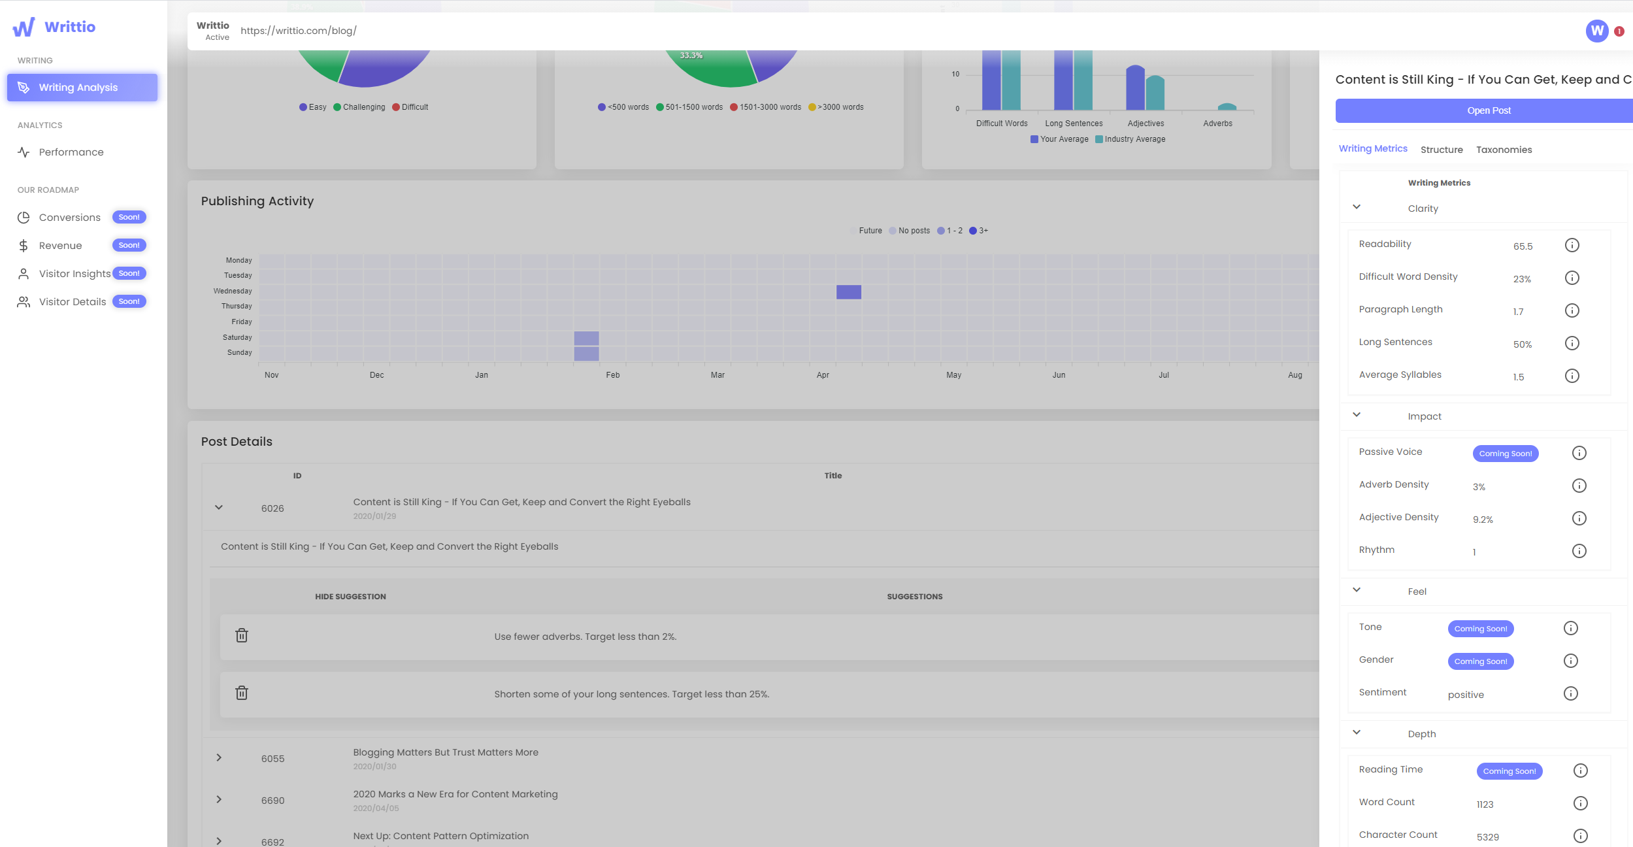The image size is (1633, 847).
Task: Switch to the Writing Metrics tab
Action: click(1373, 148)
